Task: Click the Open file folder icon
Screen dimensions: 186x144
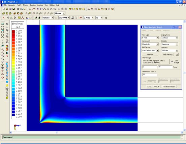Action: pyautogui.click(x=7, y=9)
